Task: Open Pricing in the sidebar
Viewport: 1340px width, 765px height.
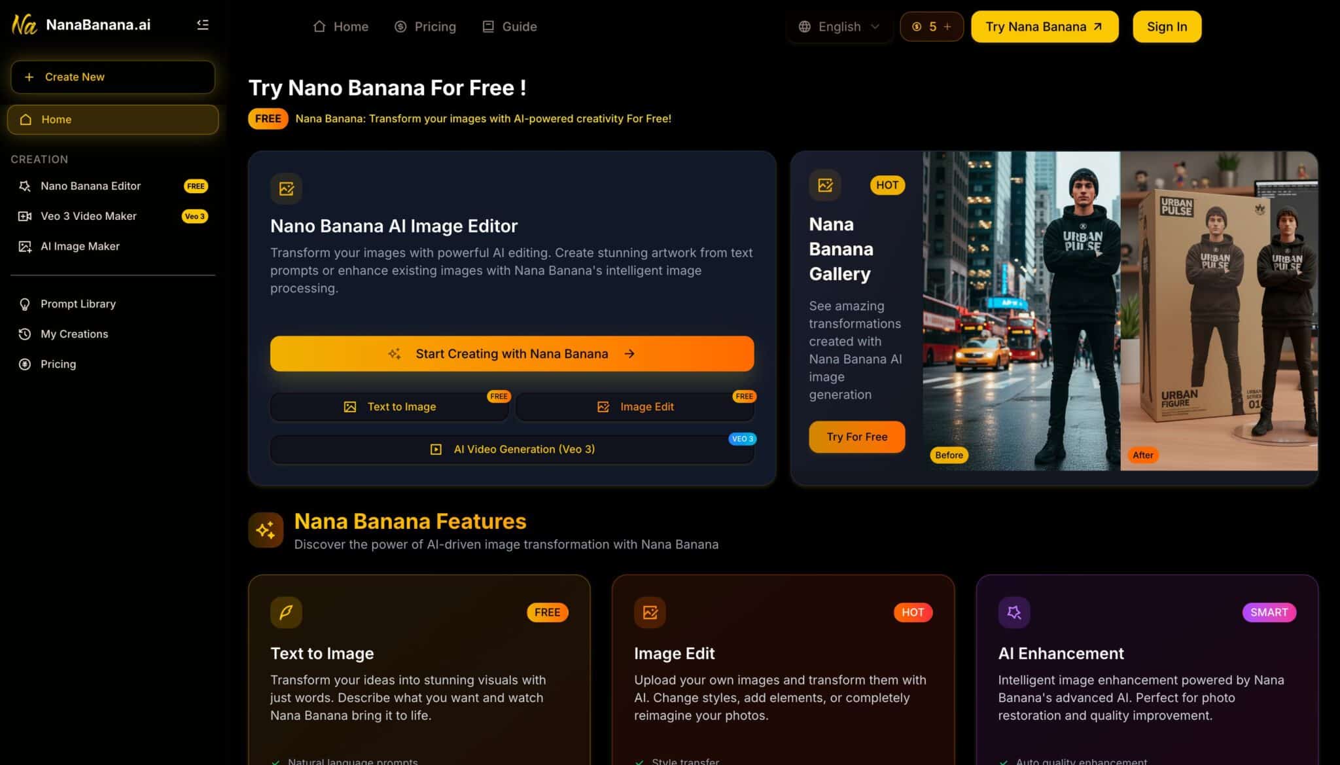Action: click(58, 364)
